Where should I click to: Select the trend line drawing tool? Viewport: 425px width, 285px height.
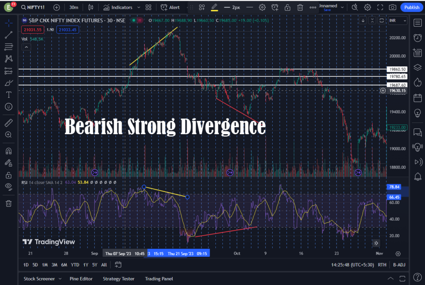[x=8, y=35]
